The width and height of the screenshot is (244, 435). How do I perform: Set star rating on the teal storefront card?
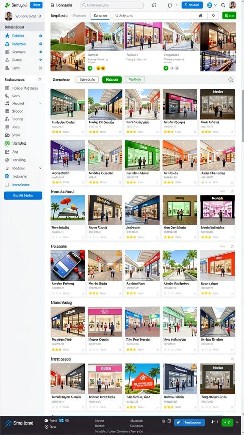coord(57,132)
